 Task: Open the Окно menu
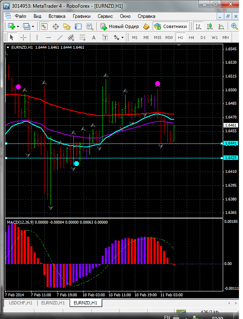tap(125, 16)
